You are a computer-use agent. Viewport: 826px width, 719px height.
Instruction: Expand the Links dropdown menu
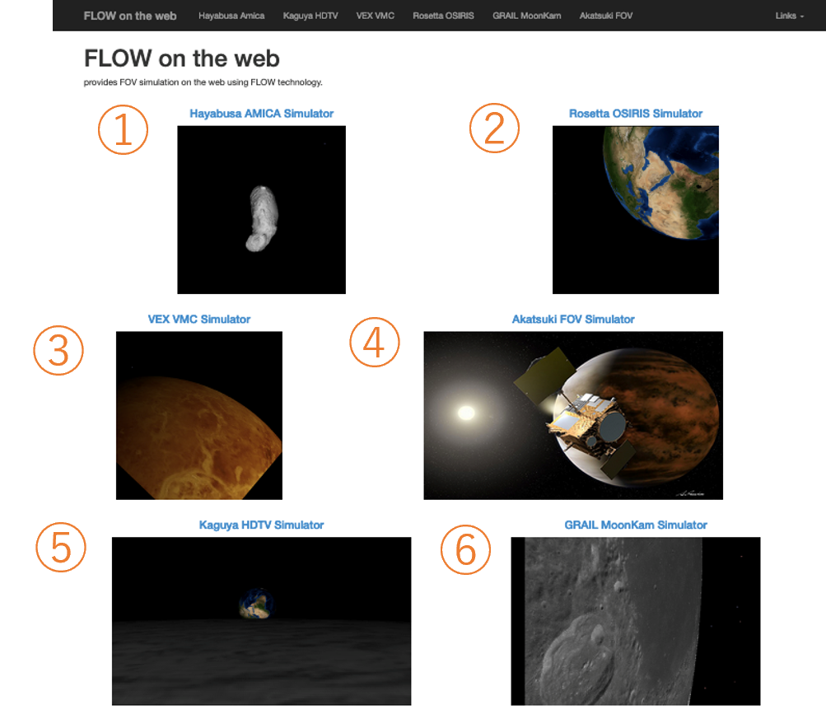789,16
